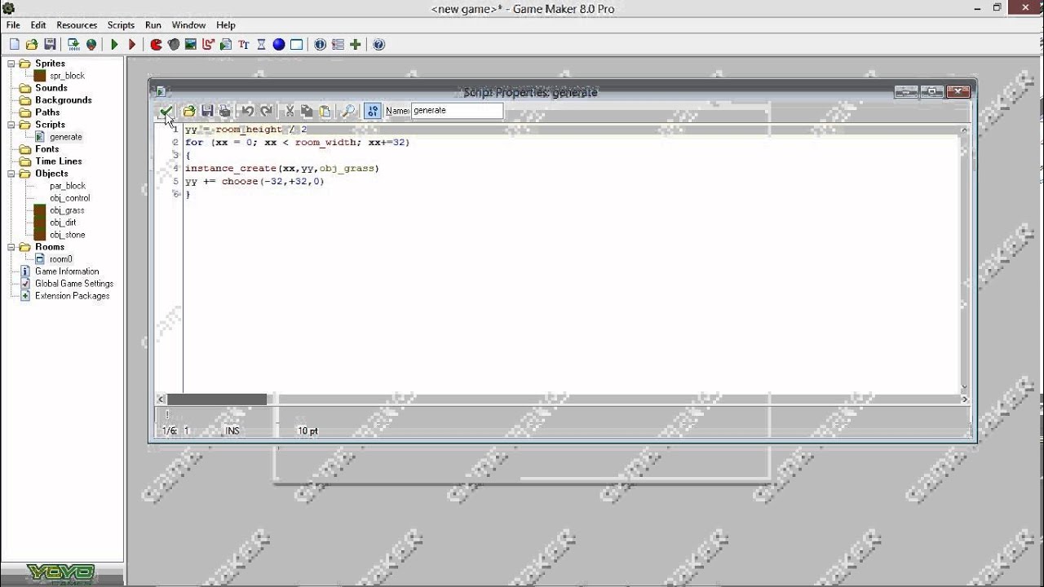This screenshot has width=1044, height=587.
Task: Redo the last script edit
Action: pyautogui.click(x=266, y=111)
